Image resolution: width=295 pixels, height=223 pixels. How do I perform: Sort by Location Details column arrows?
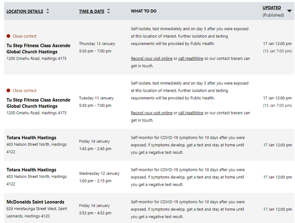click(x=48, y=11)
